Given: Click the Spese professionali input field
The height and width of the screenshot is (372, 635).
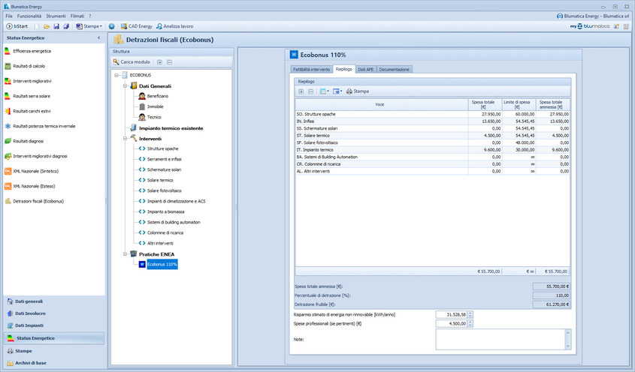Looking at the screenshot, I should 452,323.
